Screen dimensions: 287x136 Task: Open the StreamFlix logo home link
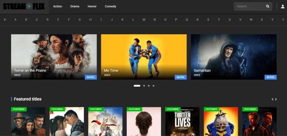coord(24,6)
